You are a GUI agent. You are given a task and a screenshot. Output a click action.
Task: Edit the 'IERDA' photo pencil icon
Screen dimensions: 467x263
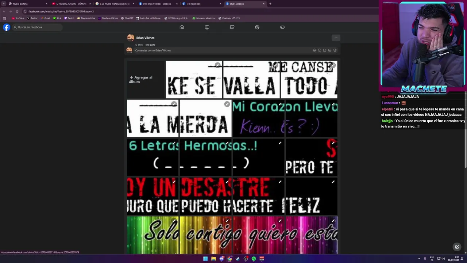[x=227, y=104]
